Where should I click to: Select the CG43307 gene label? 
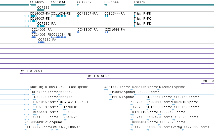(84, 2)
